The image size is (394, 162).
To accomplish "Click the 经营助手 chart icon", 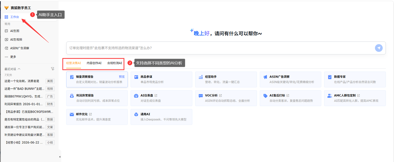I will click(201, 77).
